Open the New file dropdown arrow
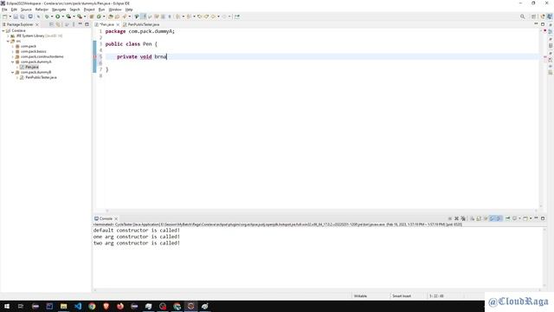Screen dimensions: 554x312 click(x=10, y=16)
